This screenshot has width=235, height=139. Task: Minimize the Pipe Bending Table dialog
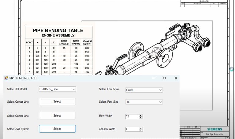(153, 78)
